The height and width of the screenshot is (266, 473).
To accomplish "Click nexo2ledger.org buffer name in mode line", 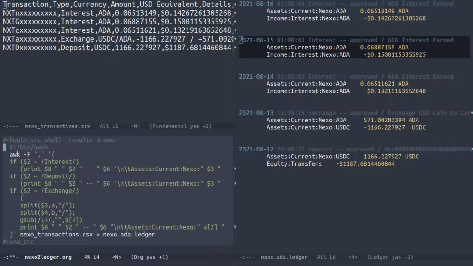I will coord(48,257).
